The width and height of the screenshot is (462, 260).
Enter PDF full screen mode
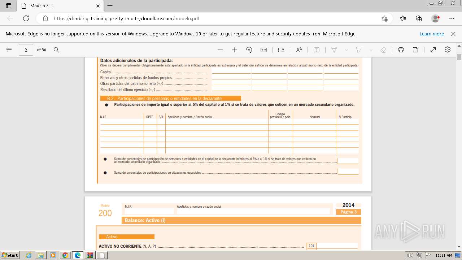tap(433, 50)
